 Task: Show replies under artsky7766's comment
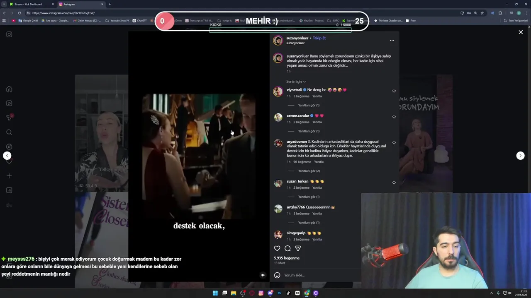point(309,223)
